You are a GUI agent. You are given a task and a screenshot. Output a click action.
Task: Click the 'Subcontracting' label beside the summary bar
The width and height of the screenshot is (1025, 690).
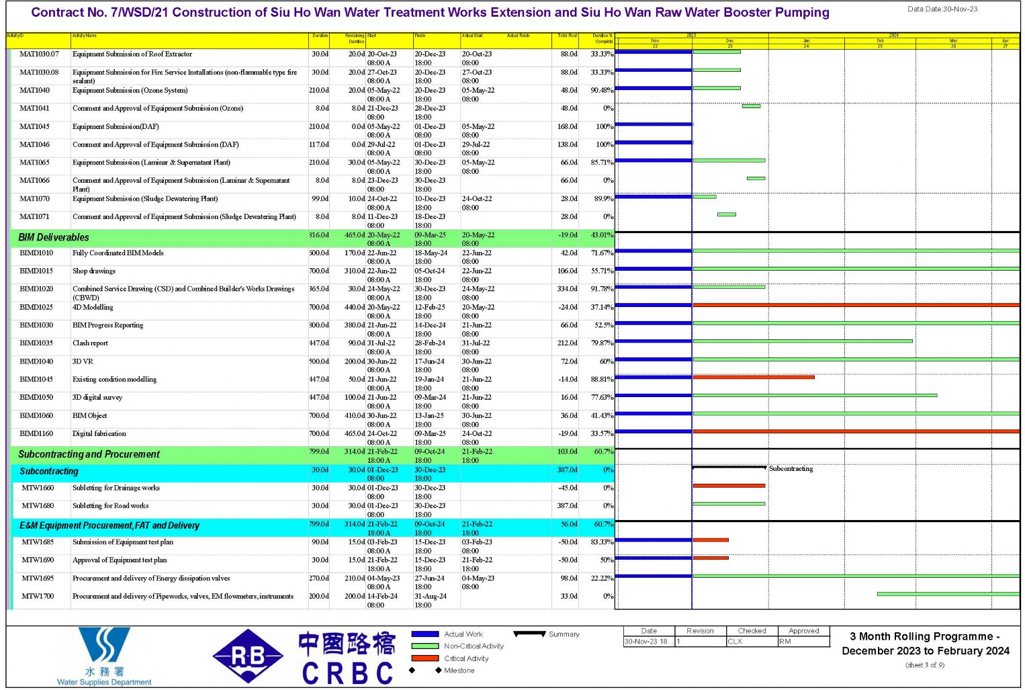coord(791,469)
